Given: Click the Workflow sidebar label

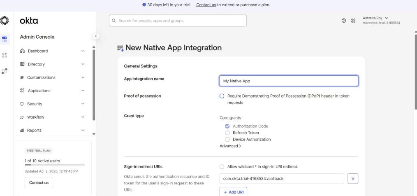Looking at the screenshot, I should coord(36,117).
